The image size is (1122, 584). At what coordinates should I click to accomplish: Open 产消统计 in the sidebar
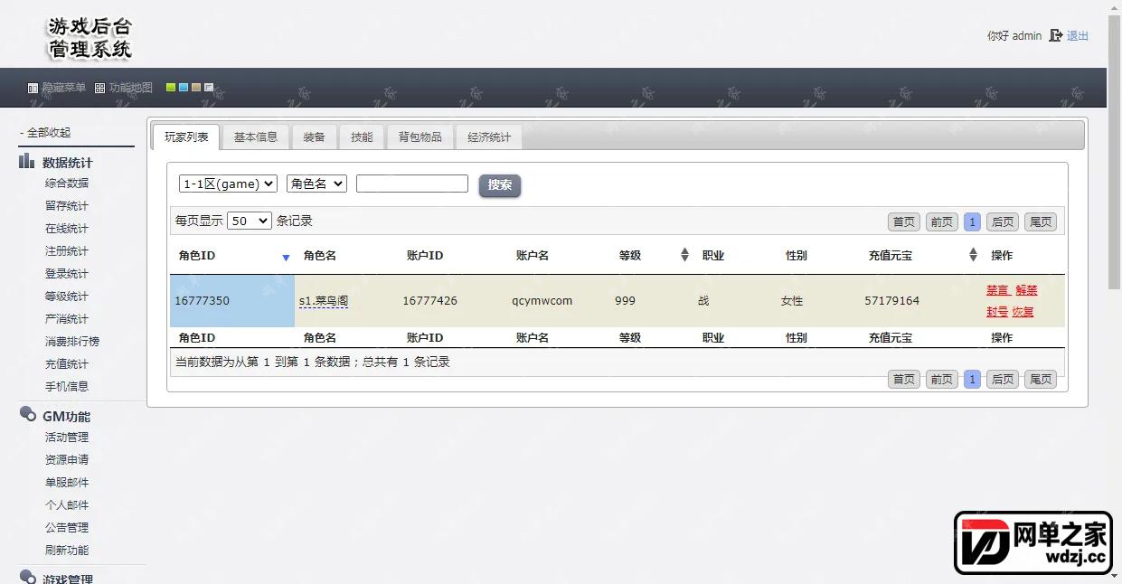pyautogui.click(x=67, y=318)
